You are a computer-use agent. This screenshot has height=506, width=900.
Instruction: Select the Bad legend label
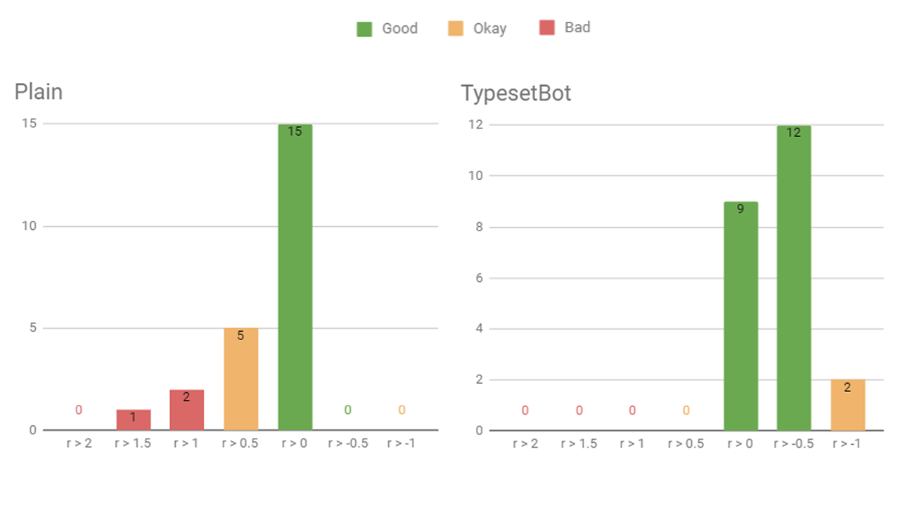click(x=577, y=28)
